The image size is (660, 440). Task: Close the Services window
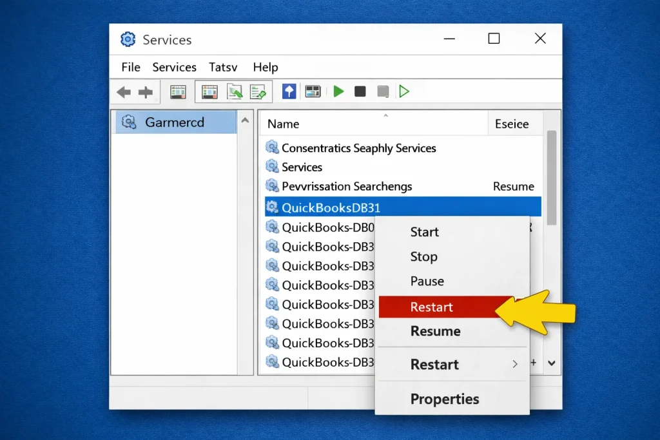(x=541, y=39)
